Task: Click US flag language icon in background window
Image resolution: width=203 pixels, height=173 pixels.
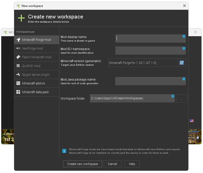Action: [x=192, y=121]
